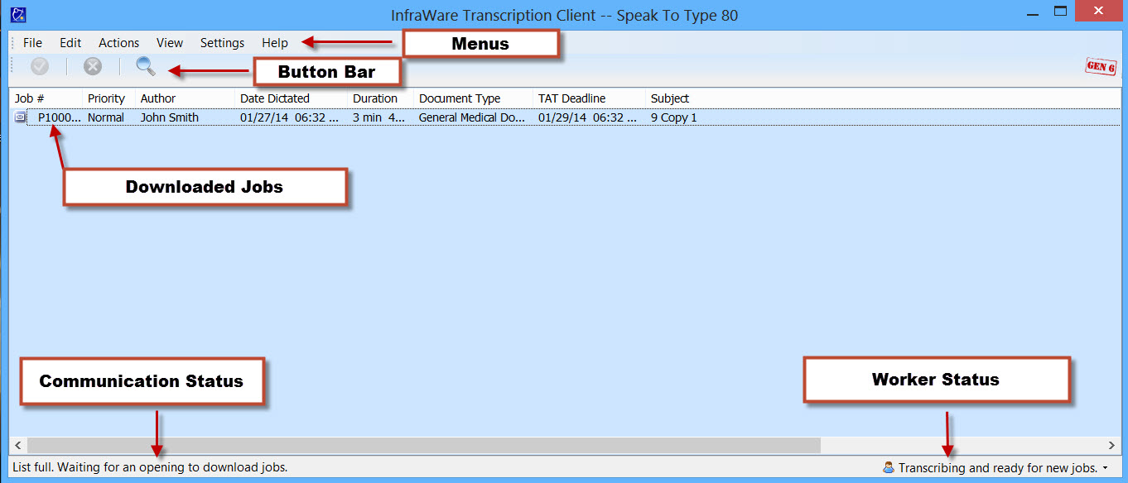Open the View menu

170,43
